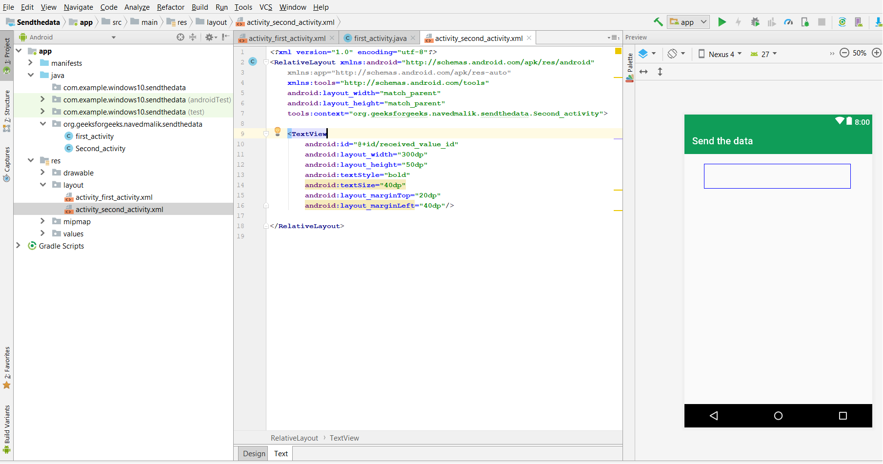Viewport: 883px width, 464px height.
Task: Sync project with Gradle files icon
Action: click(842, 22)
